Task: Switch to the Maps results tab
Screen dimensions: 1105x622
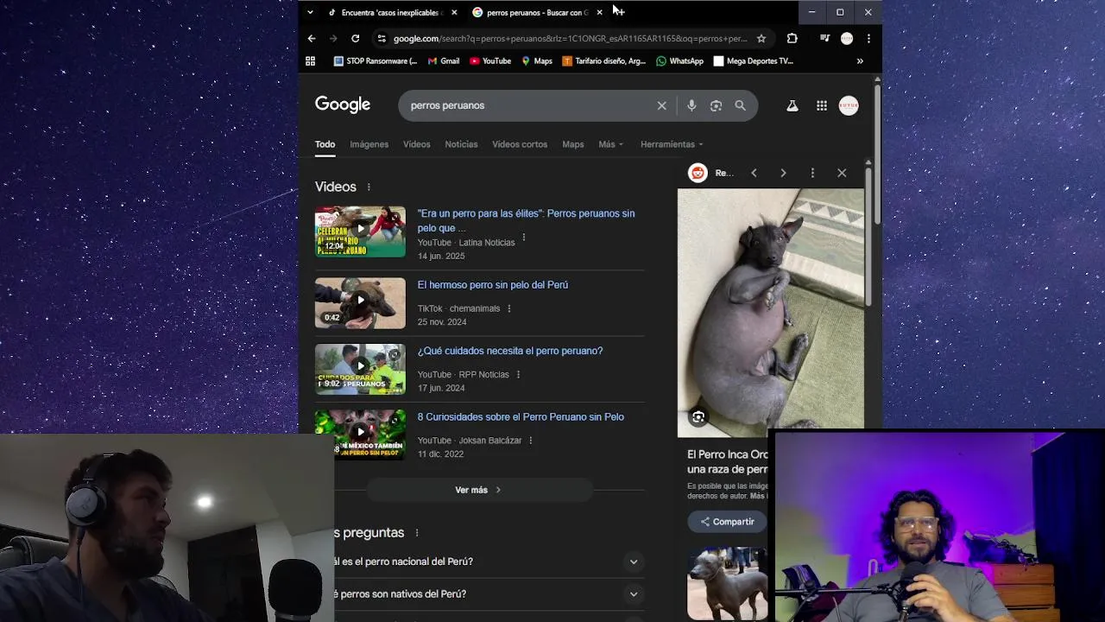Action: [x=573, y=144]
